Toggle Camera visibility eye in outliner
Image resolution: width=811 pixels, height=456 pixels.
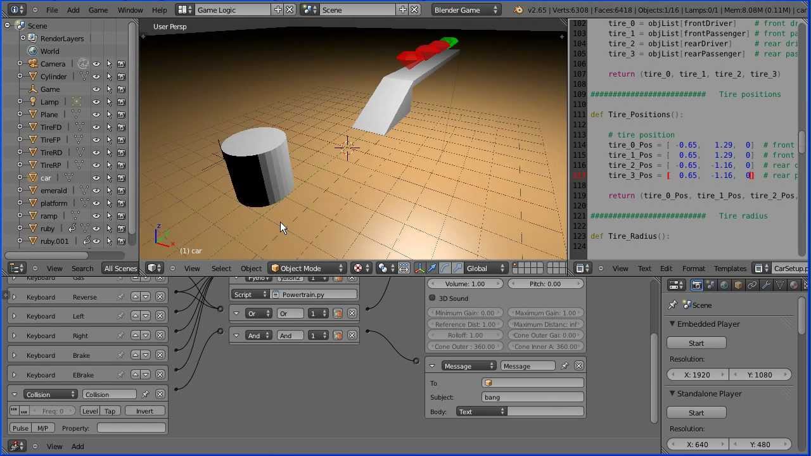(x=96, y=63)
